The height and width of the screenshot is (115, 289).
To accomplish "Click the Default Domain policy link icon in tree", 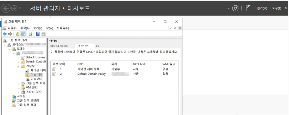I will point(23,57).
